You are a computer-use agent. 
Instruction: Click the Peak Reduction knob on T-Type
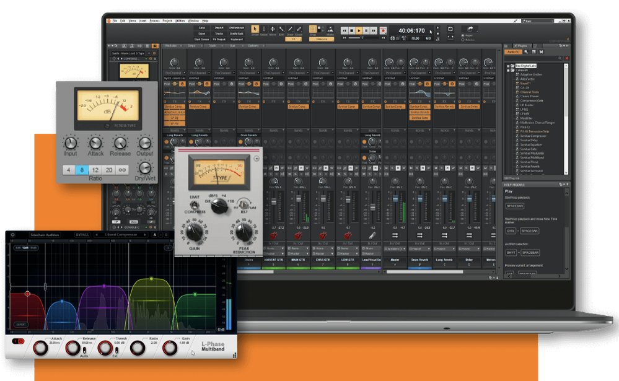pos(244,232)
